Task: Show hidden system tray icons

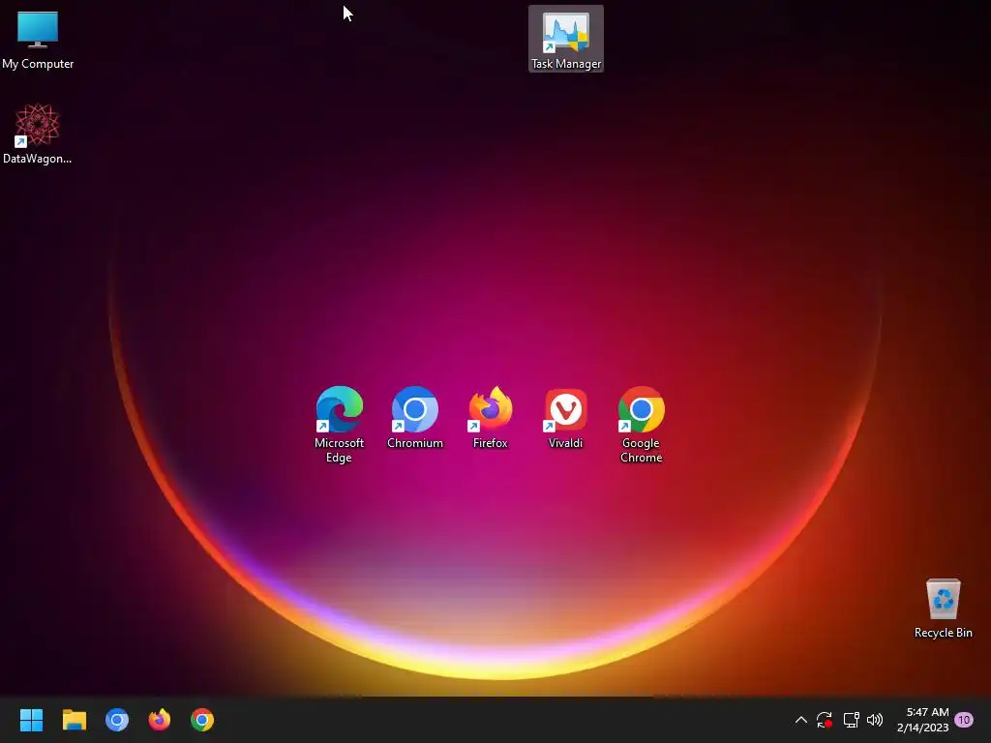Action: click(800, 720)
